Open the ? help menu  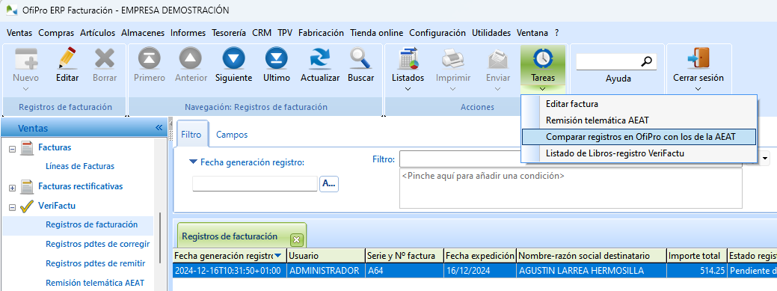(557, 33)
